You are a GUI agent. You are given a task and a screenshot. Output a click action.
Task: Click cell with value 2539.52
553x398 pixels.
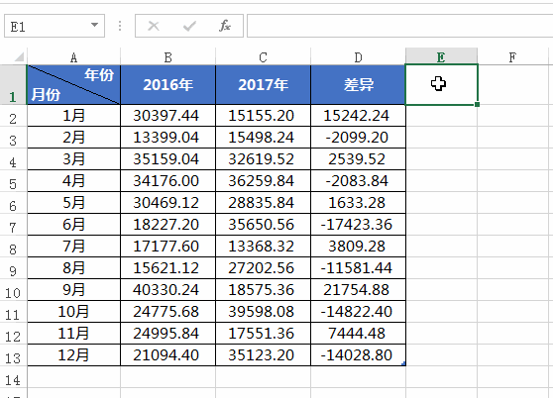click(x=359, y=159)
